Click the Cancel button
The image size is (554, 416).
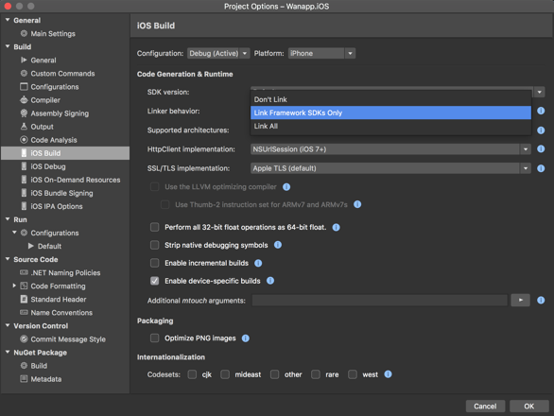pyautogui.click(x=485, y=407)
